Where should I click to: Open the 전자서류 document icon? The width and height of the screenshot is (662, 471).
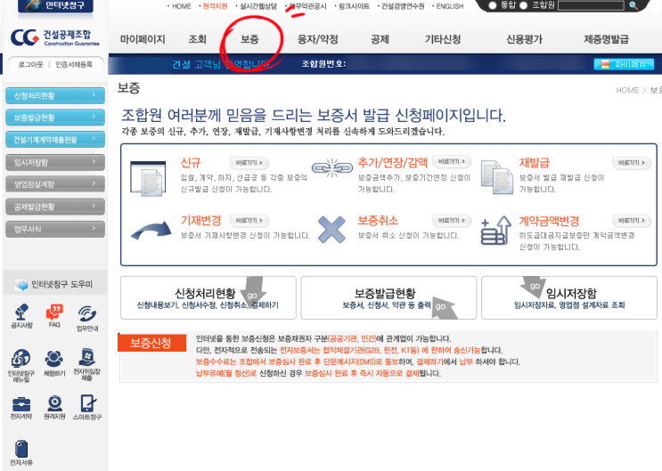tap(21, 449)
